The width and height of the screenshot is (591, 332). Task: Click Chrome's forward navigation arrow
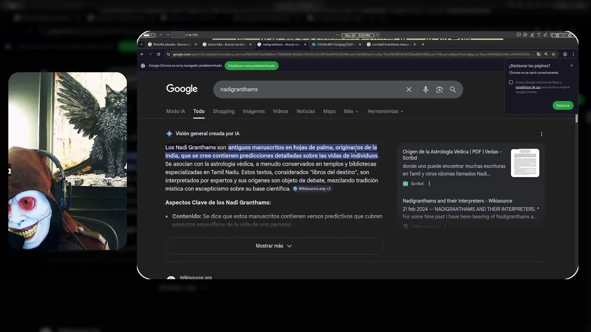(150, 54)
